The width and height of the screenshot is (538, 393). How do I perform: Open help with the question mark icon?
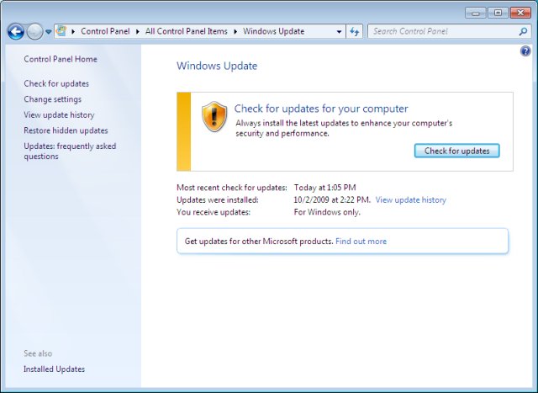(x=525, y=51)
